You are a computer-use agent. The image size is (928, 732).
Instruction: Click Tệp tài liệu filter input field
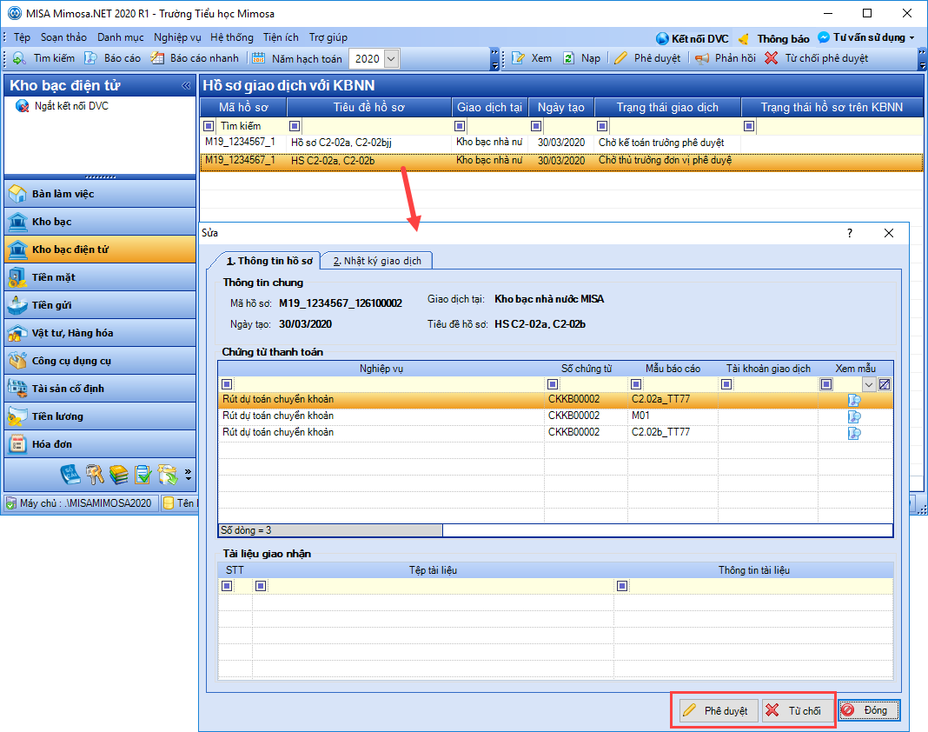(x=441, y=586)
